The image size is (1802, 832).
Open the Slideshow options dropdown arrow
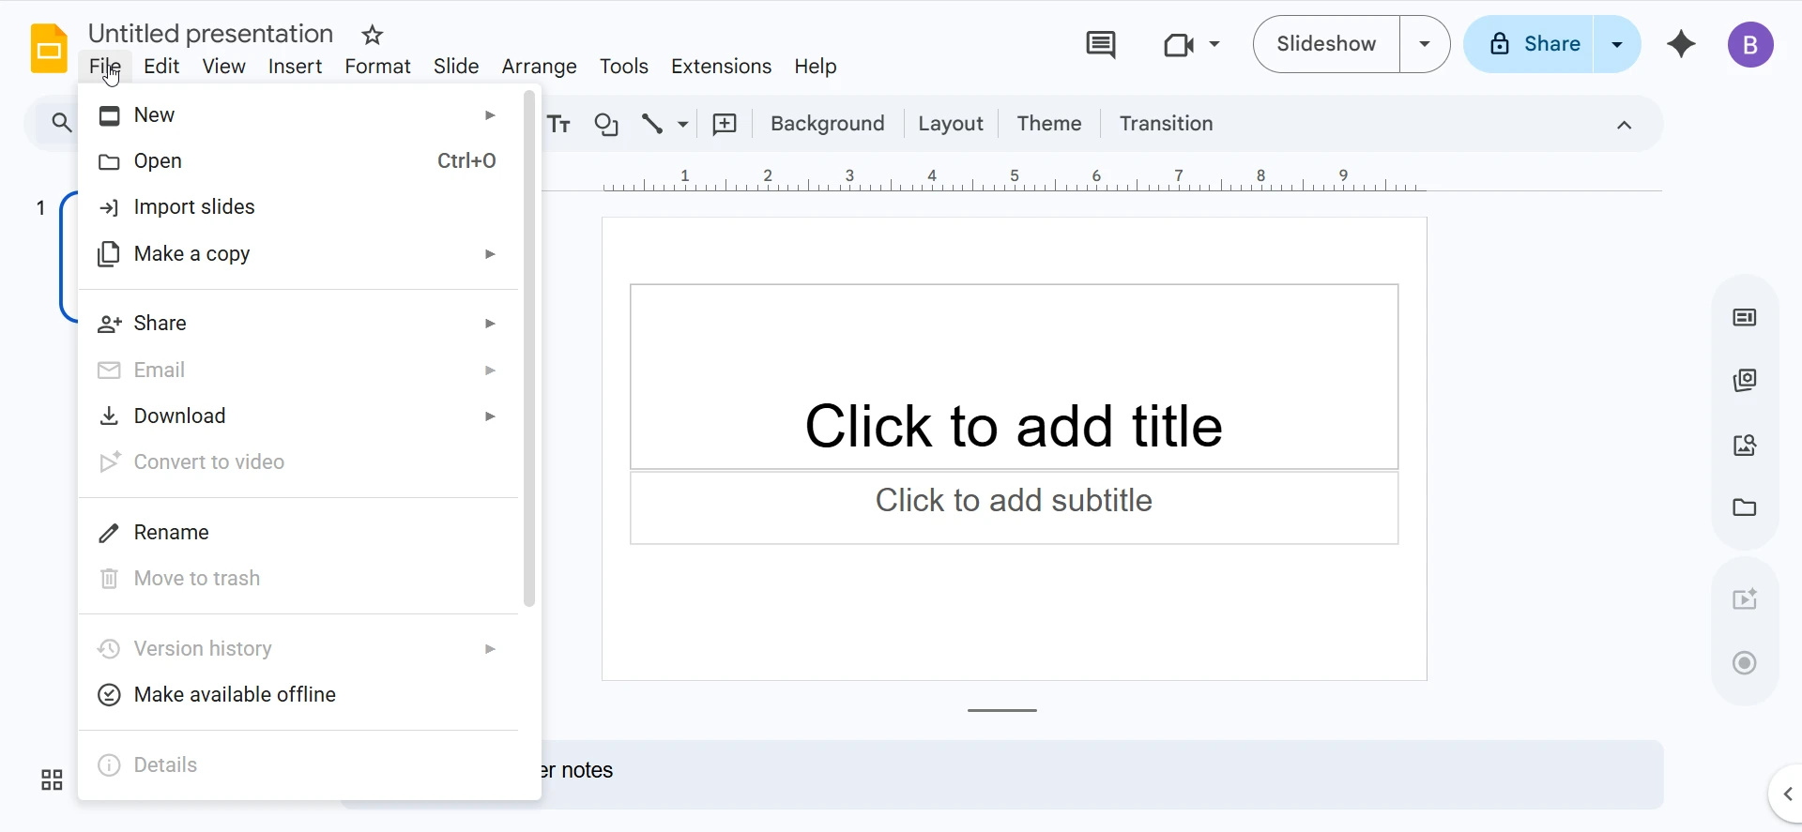(x=1425, y=44)
